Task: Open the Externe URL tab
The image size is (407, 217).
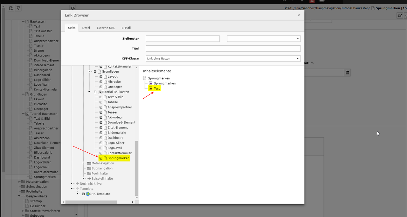Action: coord(106,28)
